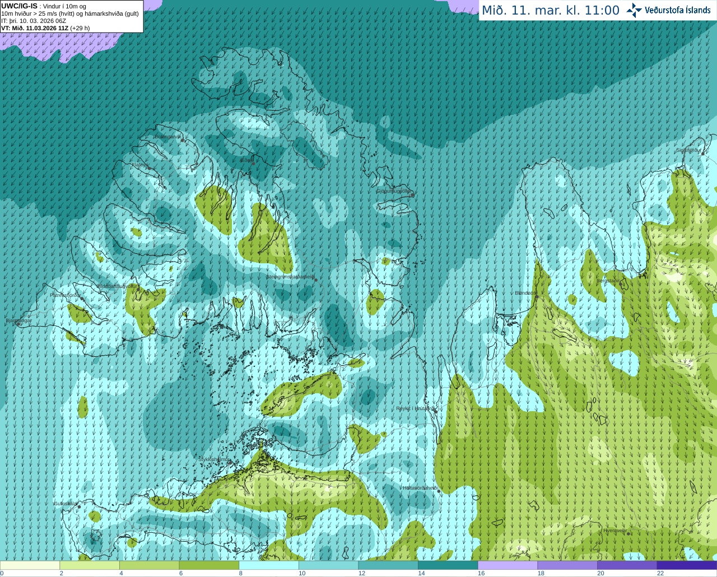Select the Steingrímsfjarðarheiði station label
The width and height of the screenshot is (717, 577).
pyautogui.click(x=290, y=277)
